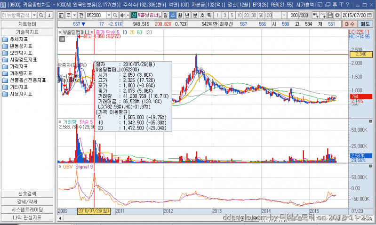Choose the 30 interval button
Screen dimensions: 376x225
click(254, 16)
